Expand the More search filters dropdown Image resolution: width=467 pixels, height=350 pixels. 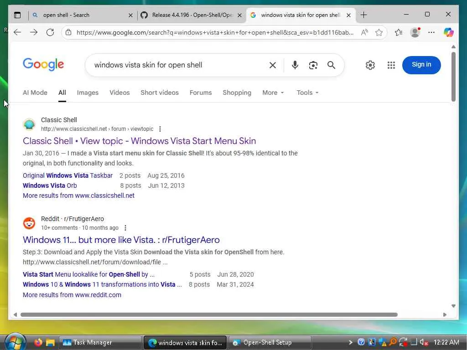273,93
